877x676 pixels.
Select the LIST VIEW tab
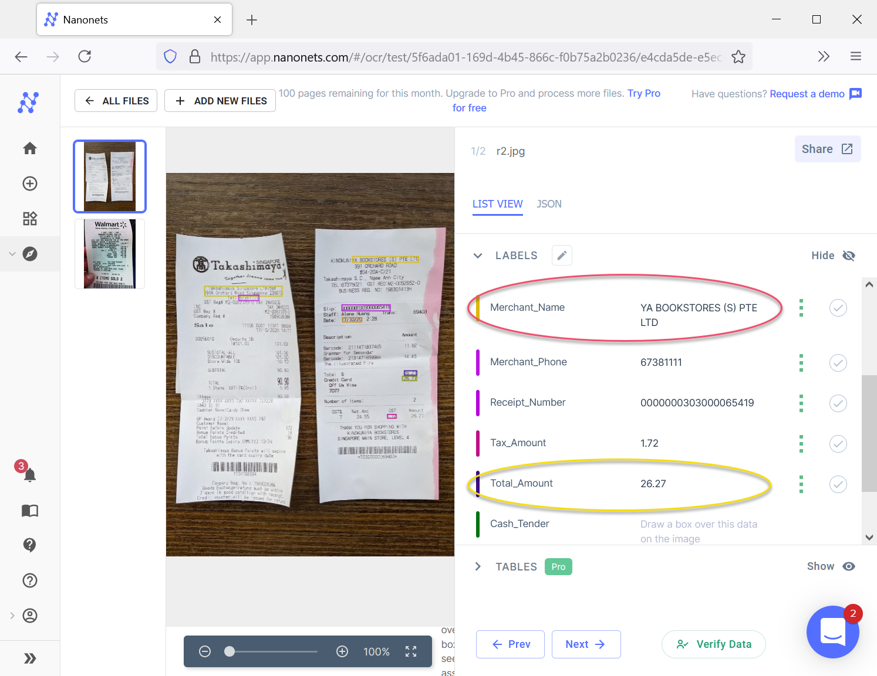pyautogui.click(x=497, y=204)
